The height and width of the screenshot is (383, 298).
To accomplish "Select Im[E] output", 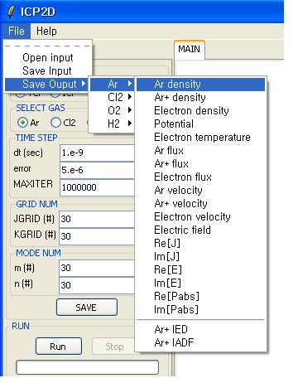I will [201, 283].
